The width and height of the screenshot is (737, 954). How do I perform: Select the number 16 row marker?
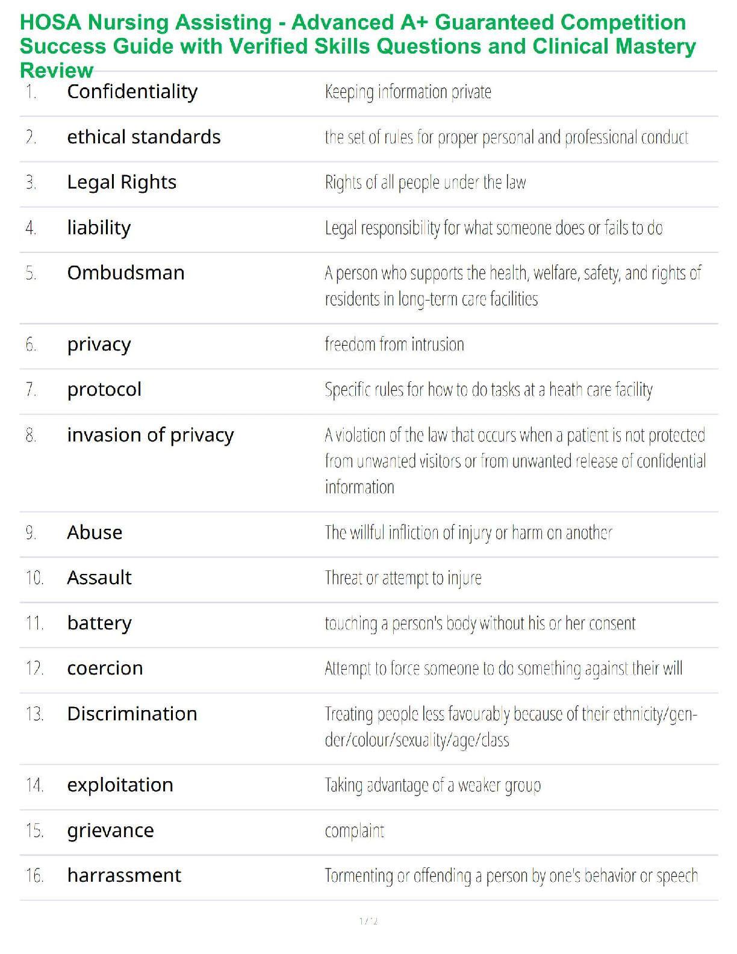[x=34, y=875]
